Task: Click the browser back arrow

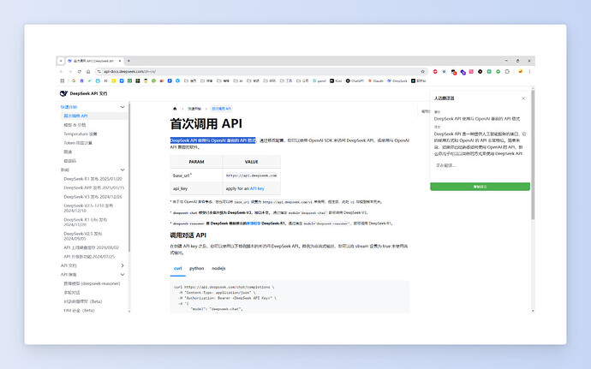Action: [x=61, y=71]
